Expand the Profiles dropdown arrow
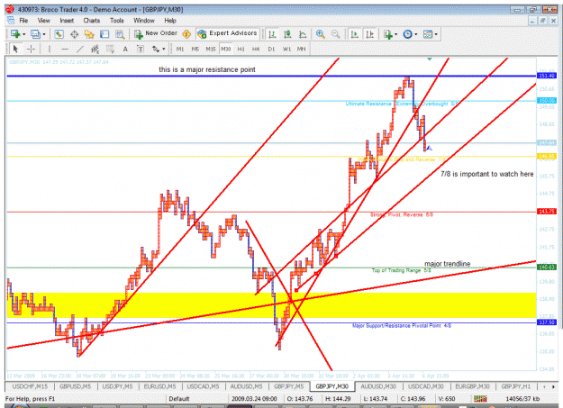Screen dimensions: 563x408 pyautogui.click(x=44, y=34)
